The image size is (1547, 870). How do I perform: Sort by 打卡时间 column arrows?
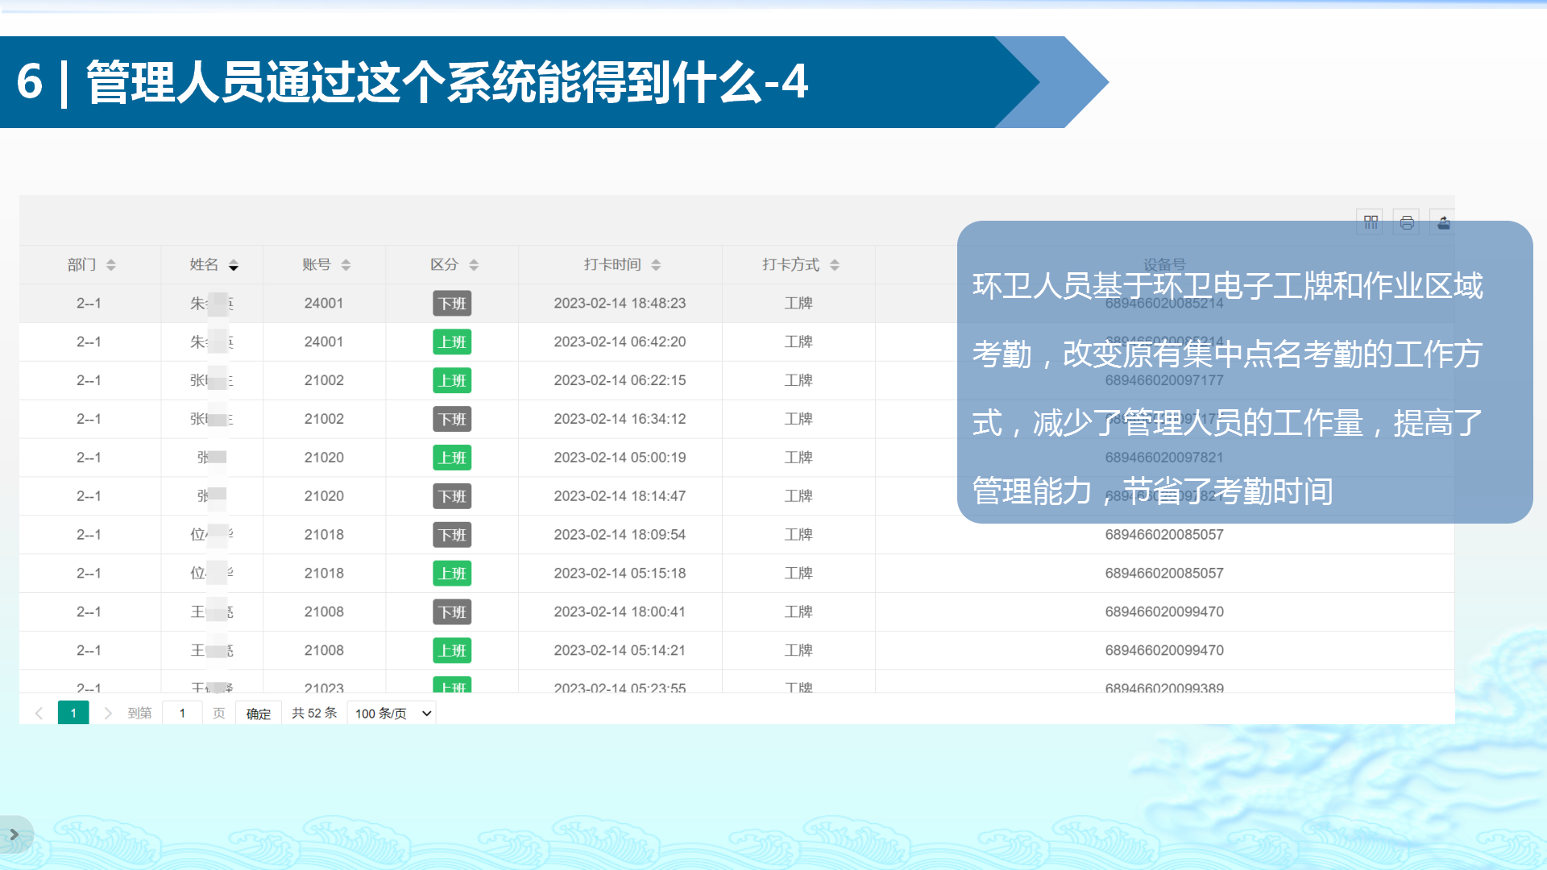(x=656, y=265)
